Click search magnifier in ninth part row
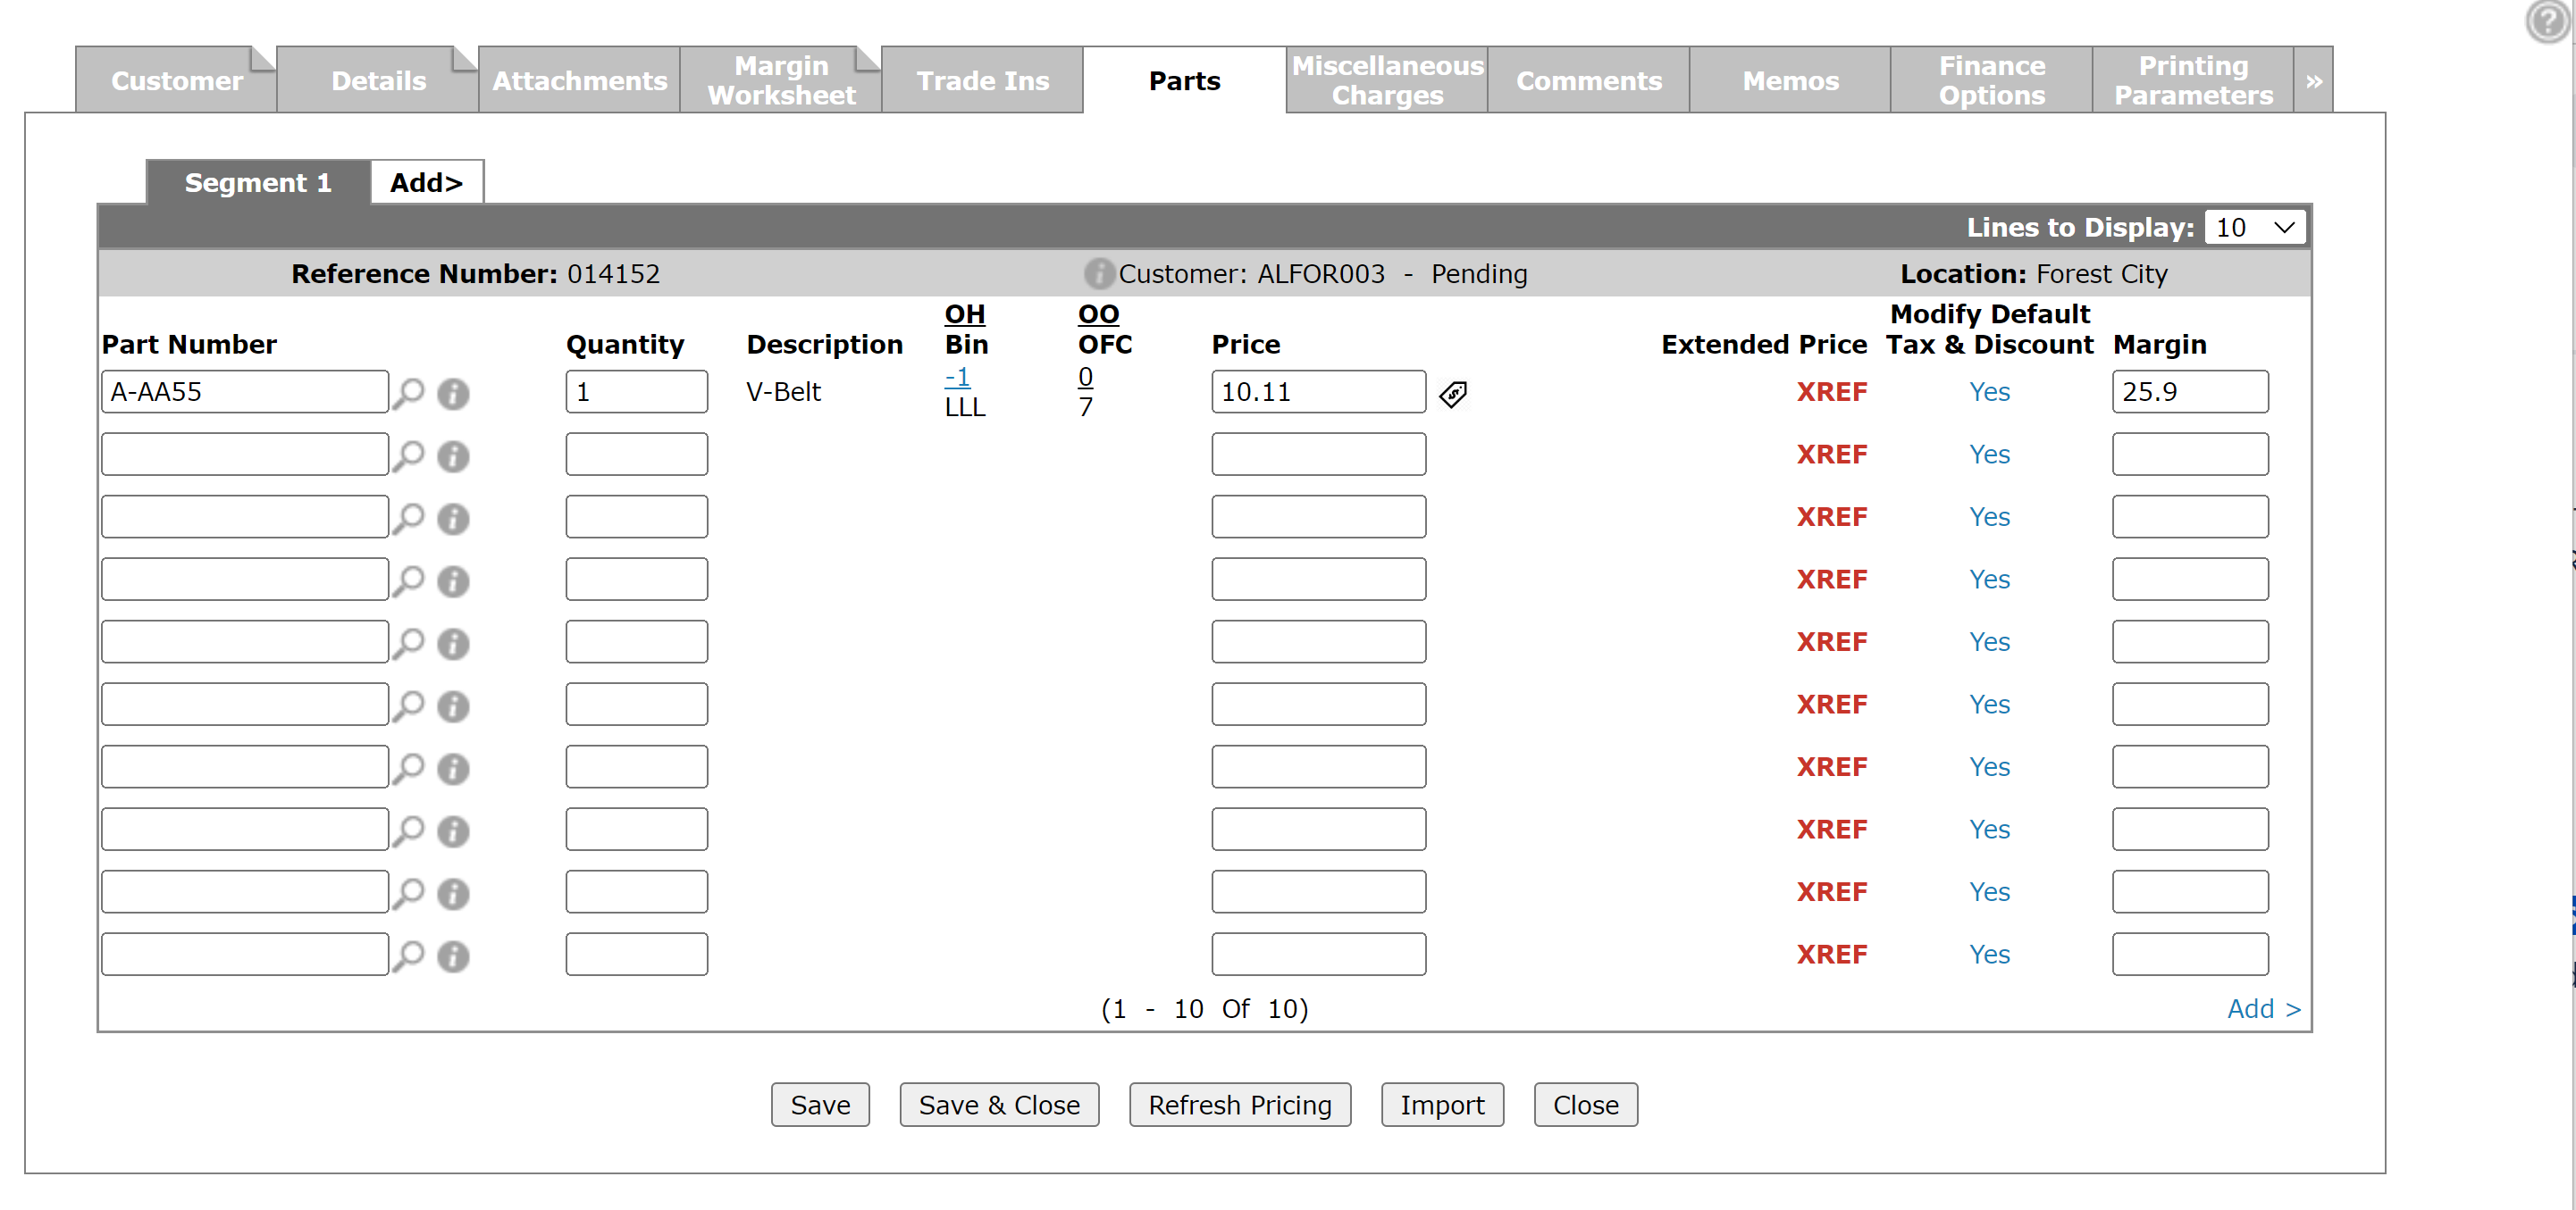Image resolution: width=2576 pixels, height=1210 pixels. click(x=408, y=892)
